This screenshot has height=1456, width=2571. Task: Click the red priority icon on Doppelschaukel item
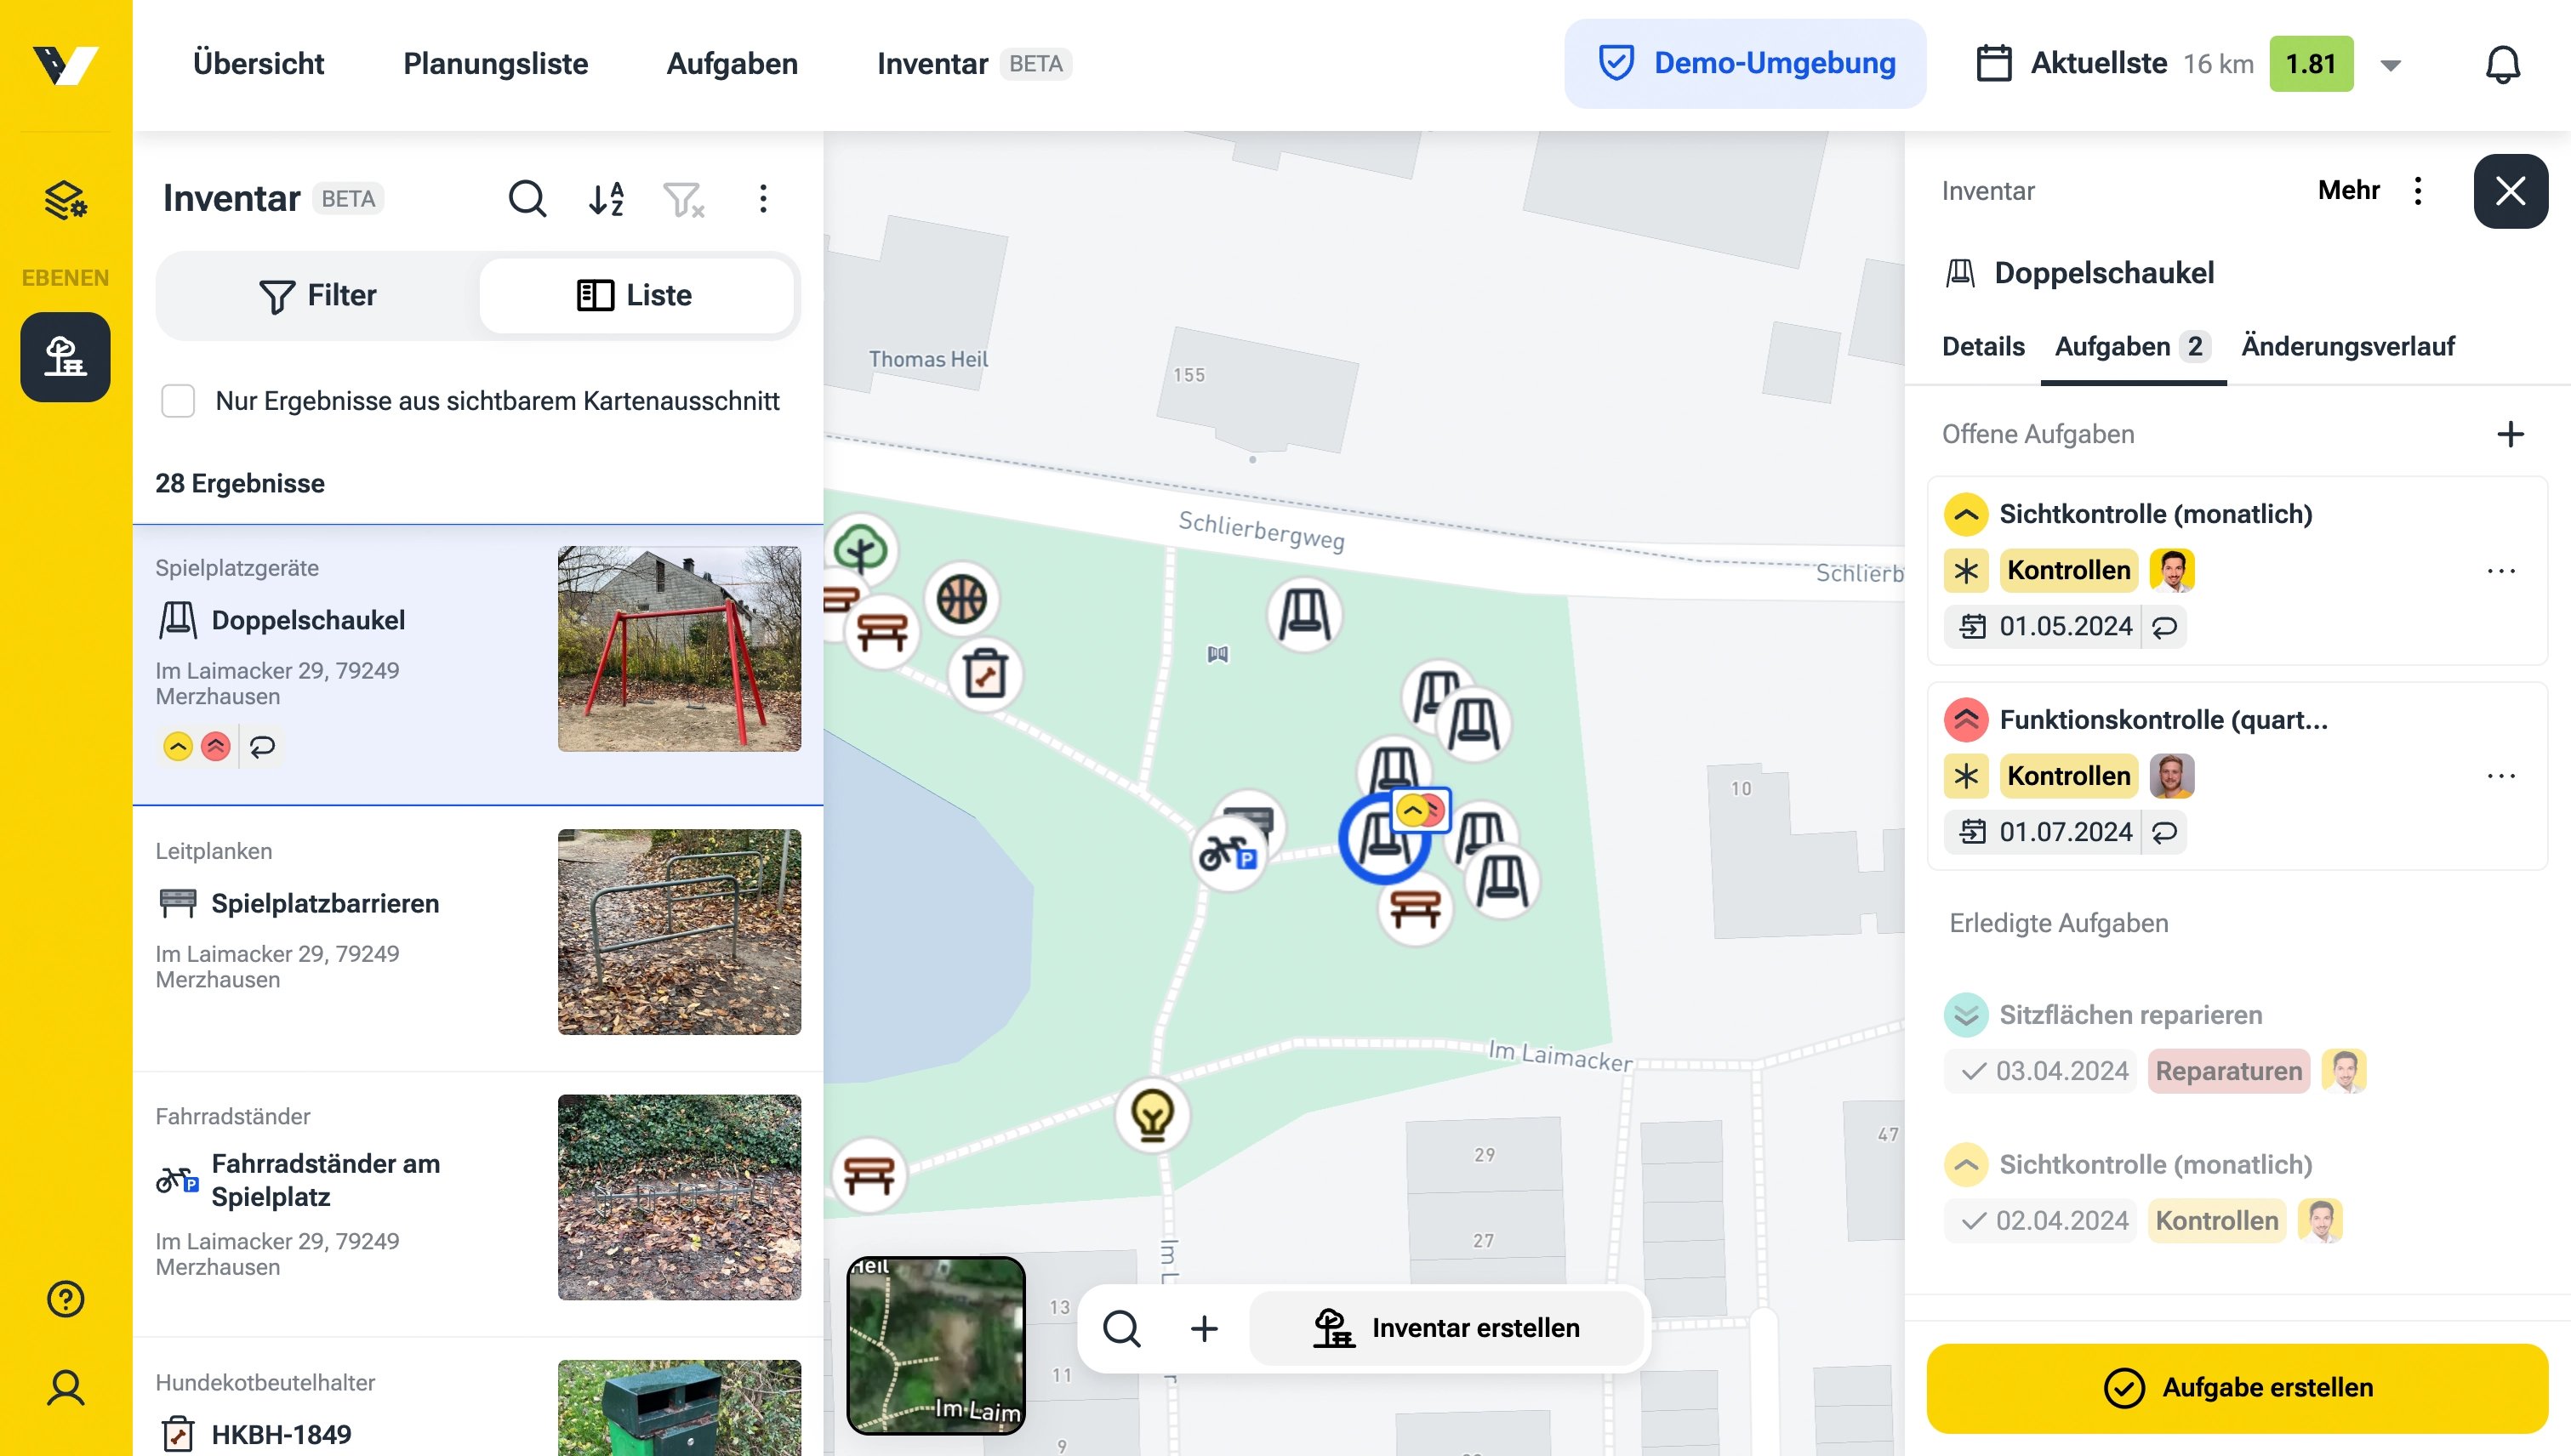coord(215,746)
